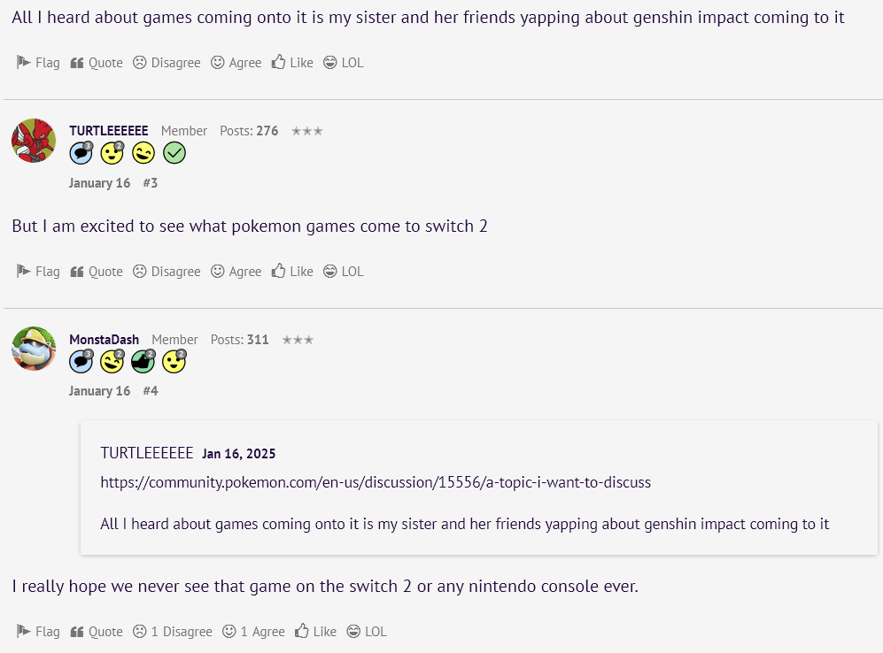Open TURTLEEEEEE's avatar image
The width and height of the screenshot is (883, 653).
(x=34, y=141)
